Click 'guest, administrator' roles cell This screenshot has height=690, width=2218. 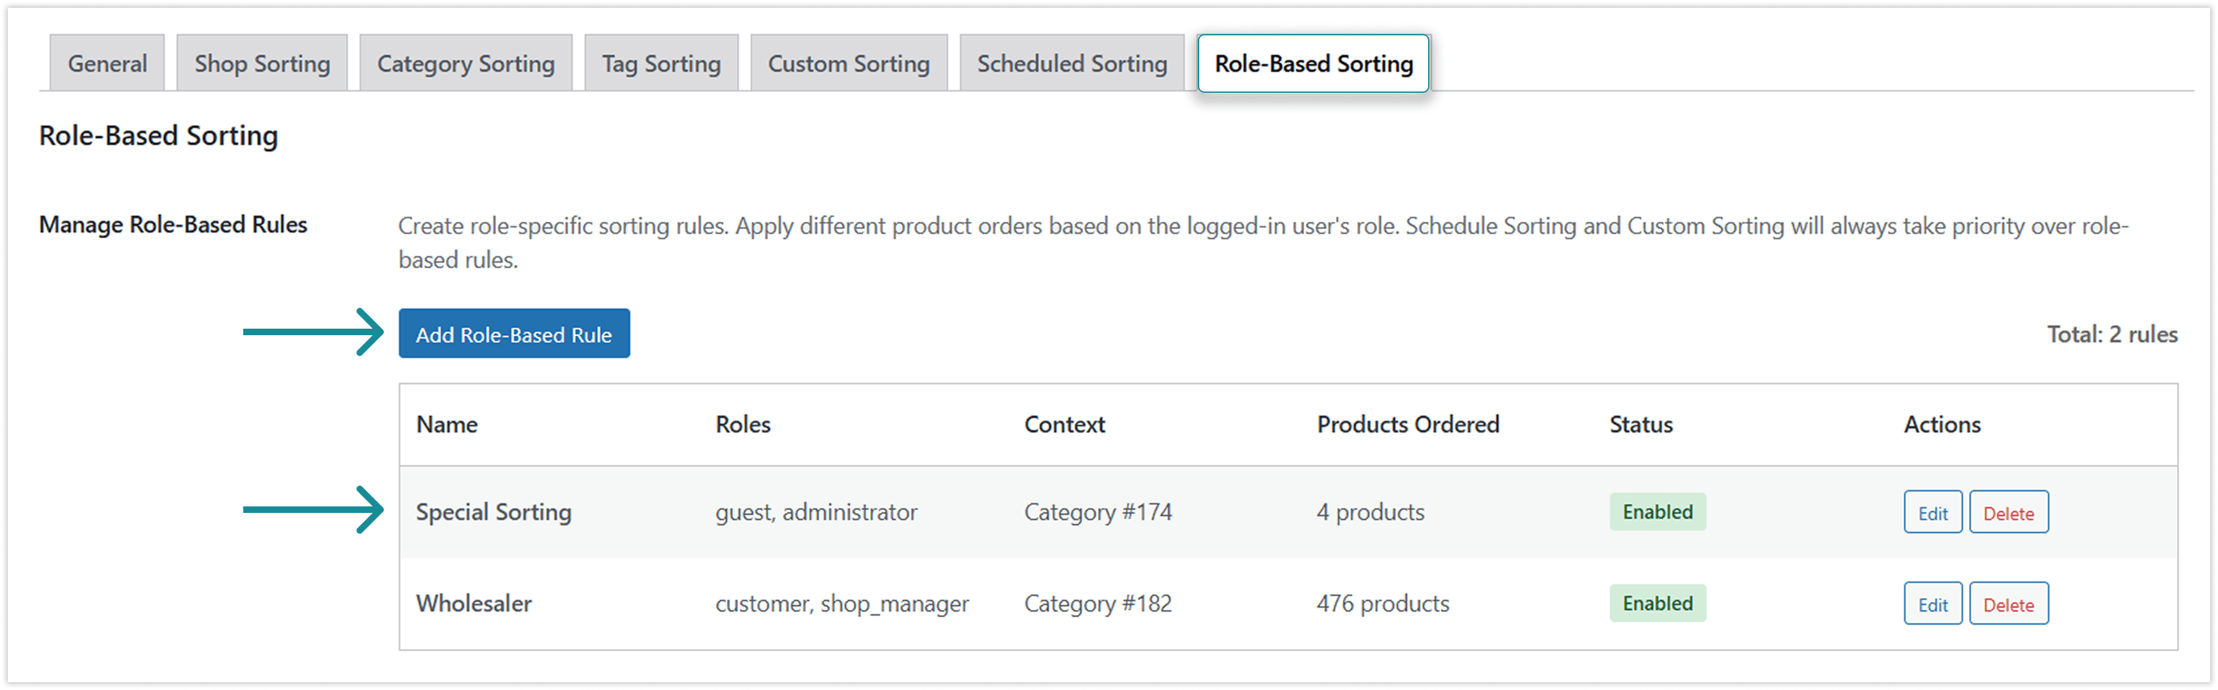816,512
